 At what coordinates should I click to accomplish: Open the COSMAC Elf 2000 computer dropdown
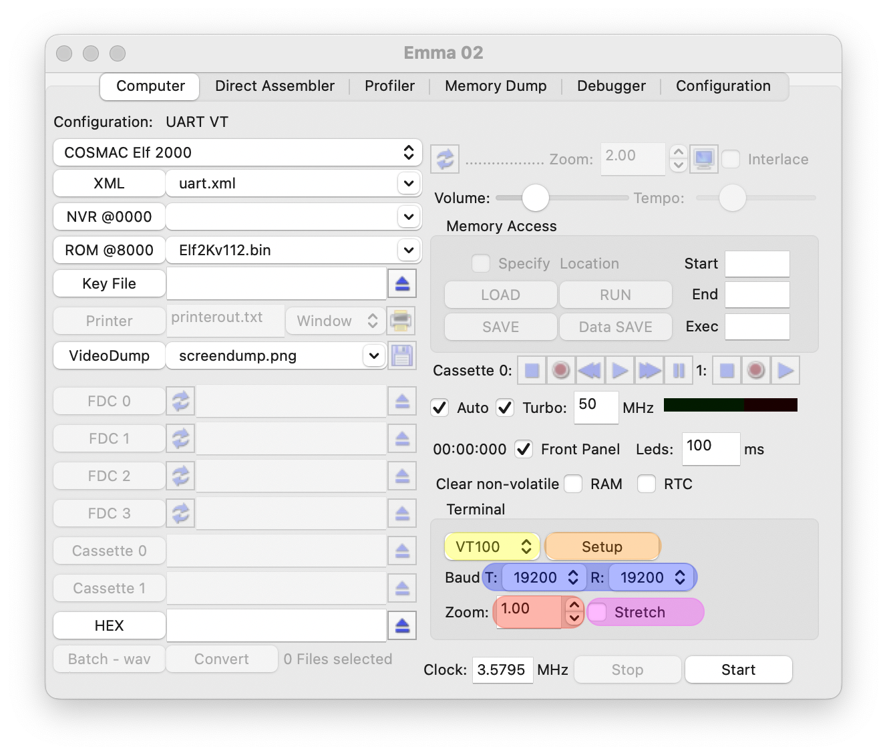coord(238,152)
